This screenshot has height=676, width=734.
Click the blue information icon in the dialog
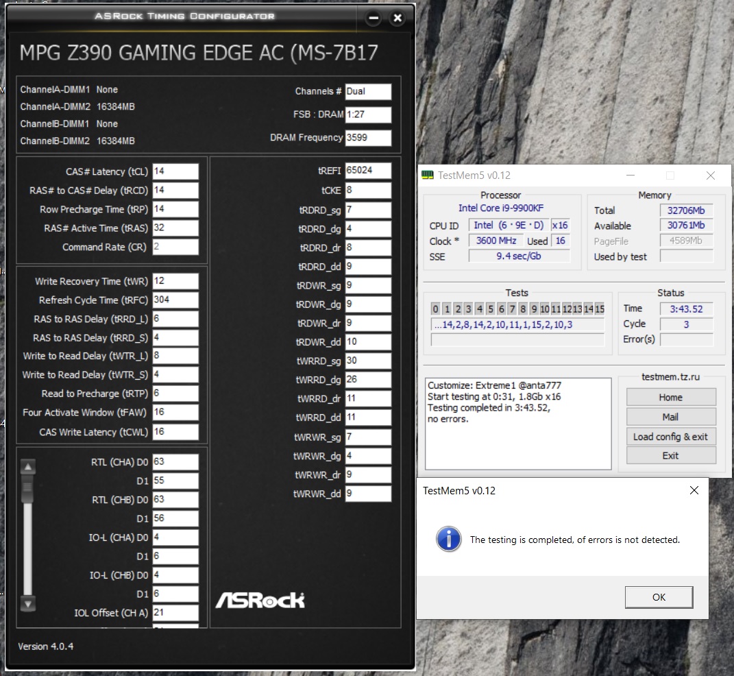pyautogui.click(x=448, y=539)
